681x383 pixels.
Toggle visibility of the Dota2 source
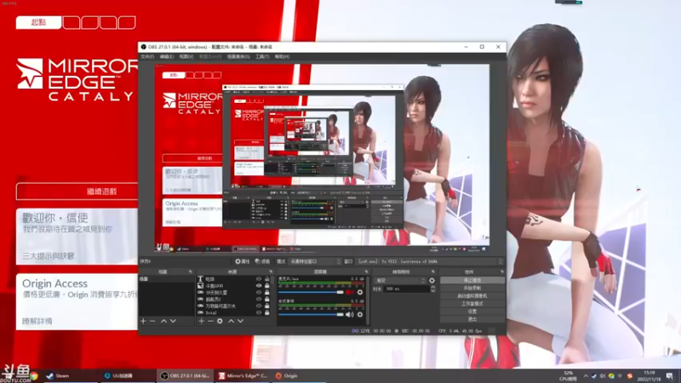259,312
